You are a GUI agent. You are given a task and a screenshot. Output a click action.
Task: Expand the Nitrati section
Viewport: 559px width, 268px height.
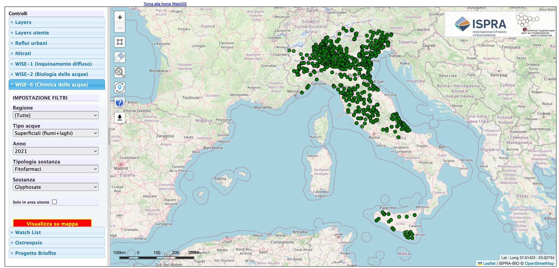(57, 53)
